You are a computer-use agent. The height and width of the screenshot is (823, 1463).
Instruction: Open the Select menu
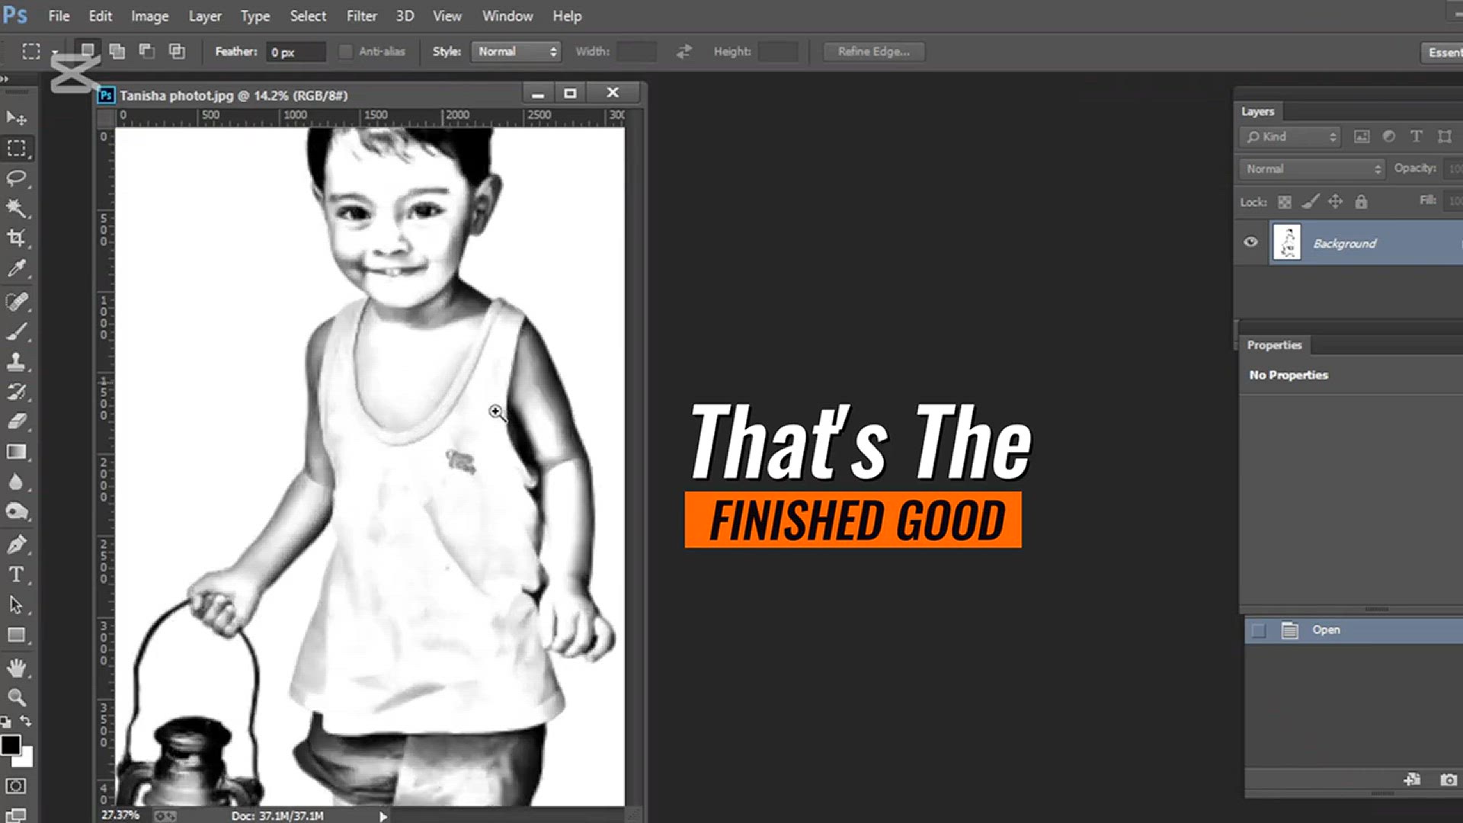click(308, 16)
